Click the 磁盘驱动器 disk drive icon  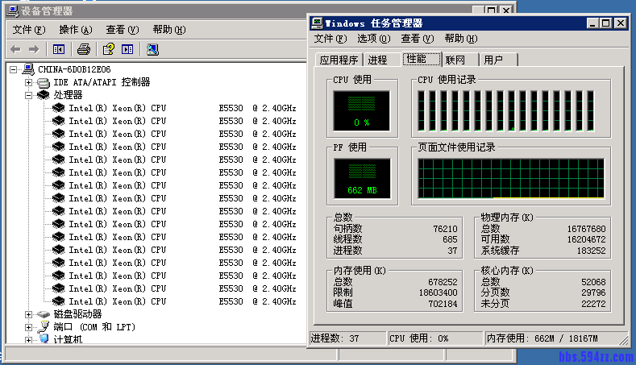click(44, 314)
